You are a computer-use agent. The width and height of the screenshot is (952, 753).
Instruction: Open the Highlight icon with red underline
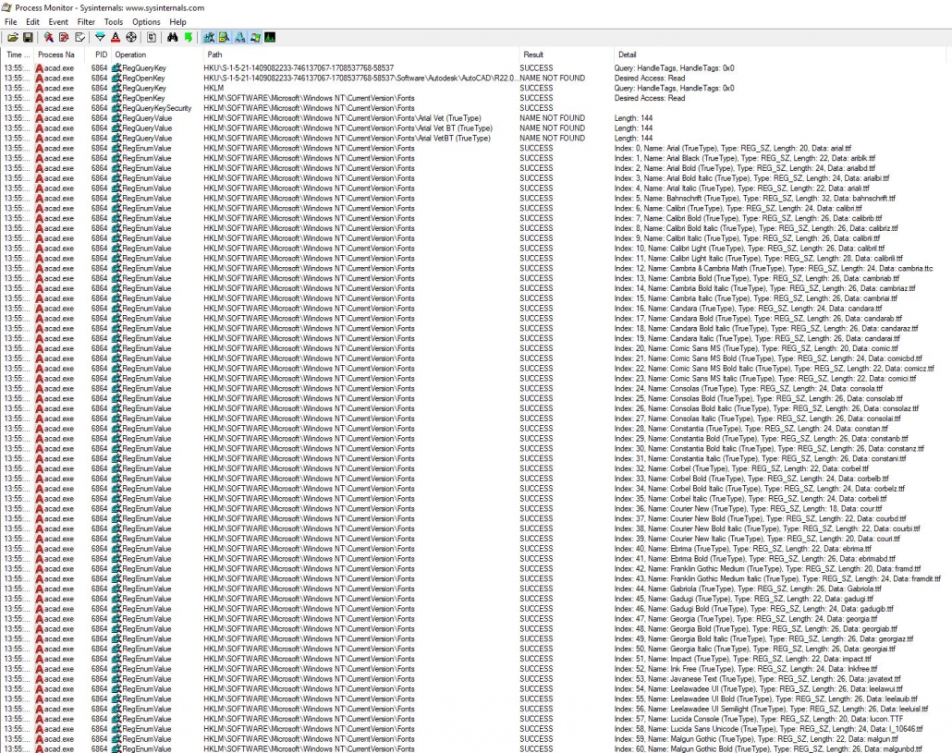point(116,38)
